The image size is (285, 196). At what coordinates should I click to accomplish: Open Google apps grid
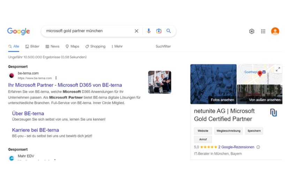(263, 31)
